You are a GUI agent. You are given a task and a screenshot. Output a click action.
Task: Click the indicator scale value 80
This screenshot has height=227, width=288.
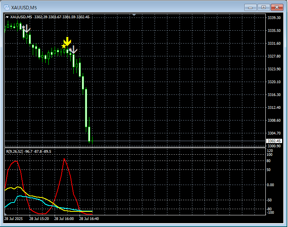(268, 161)
